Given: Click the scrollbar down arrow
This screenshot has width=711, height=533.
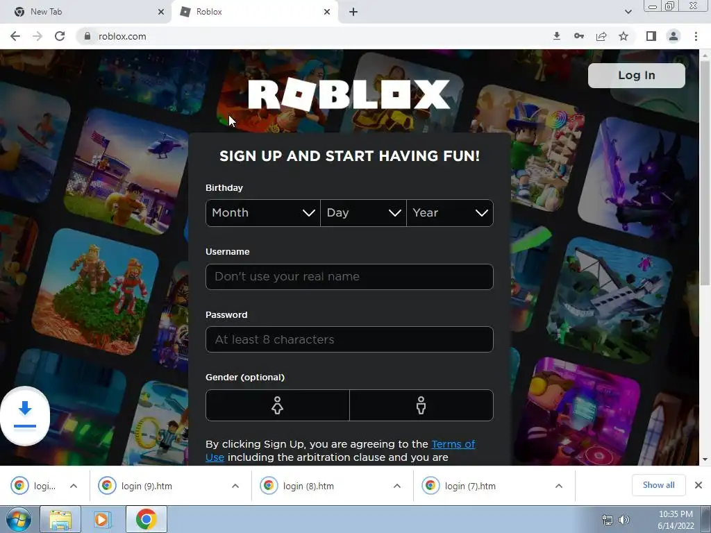Looking at the screenshot, I should (705, 459).
